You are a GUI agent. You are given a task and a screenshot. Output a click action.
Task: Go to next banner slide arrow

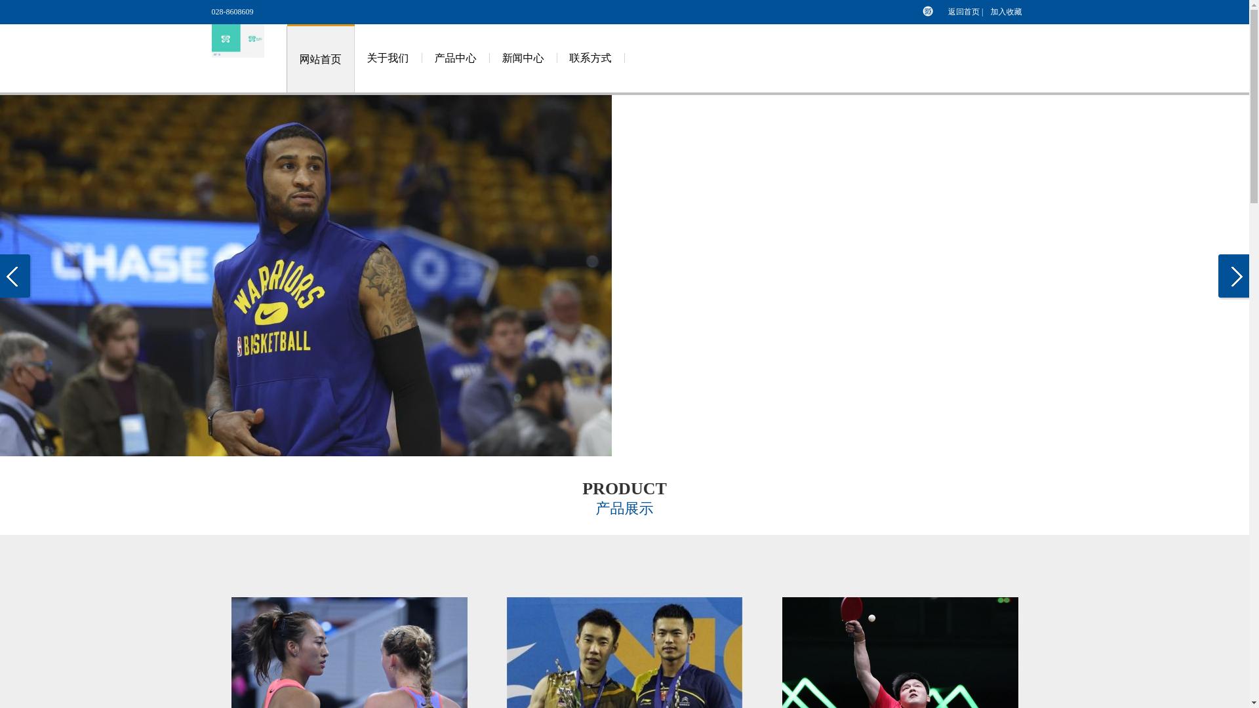coord(1233,276)
